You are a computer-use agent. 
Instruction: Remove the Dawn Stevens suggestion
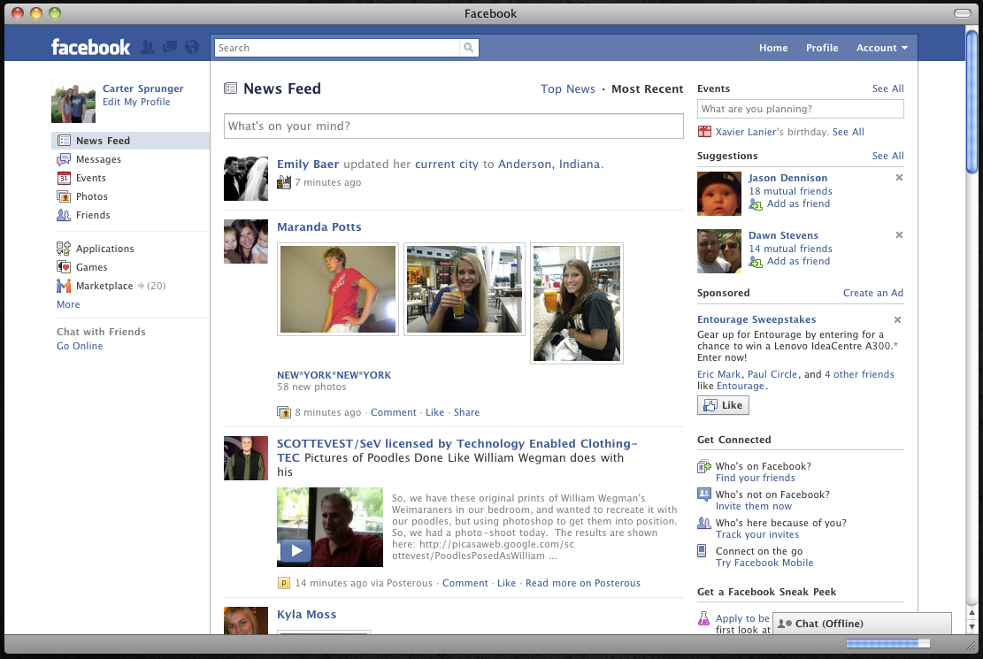coord(899,235)
